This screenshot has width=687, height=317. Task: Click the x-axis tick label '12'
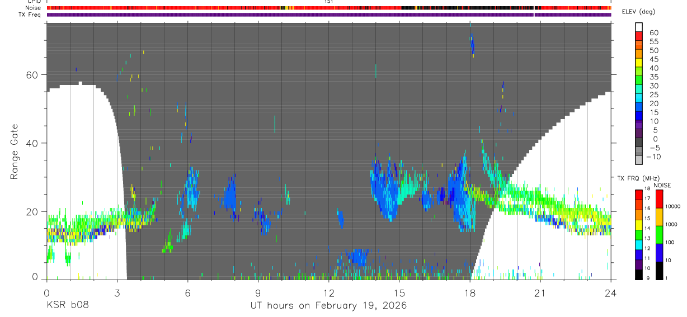click(328, 292)
